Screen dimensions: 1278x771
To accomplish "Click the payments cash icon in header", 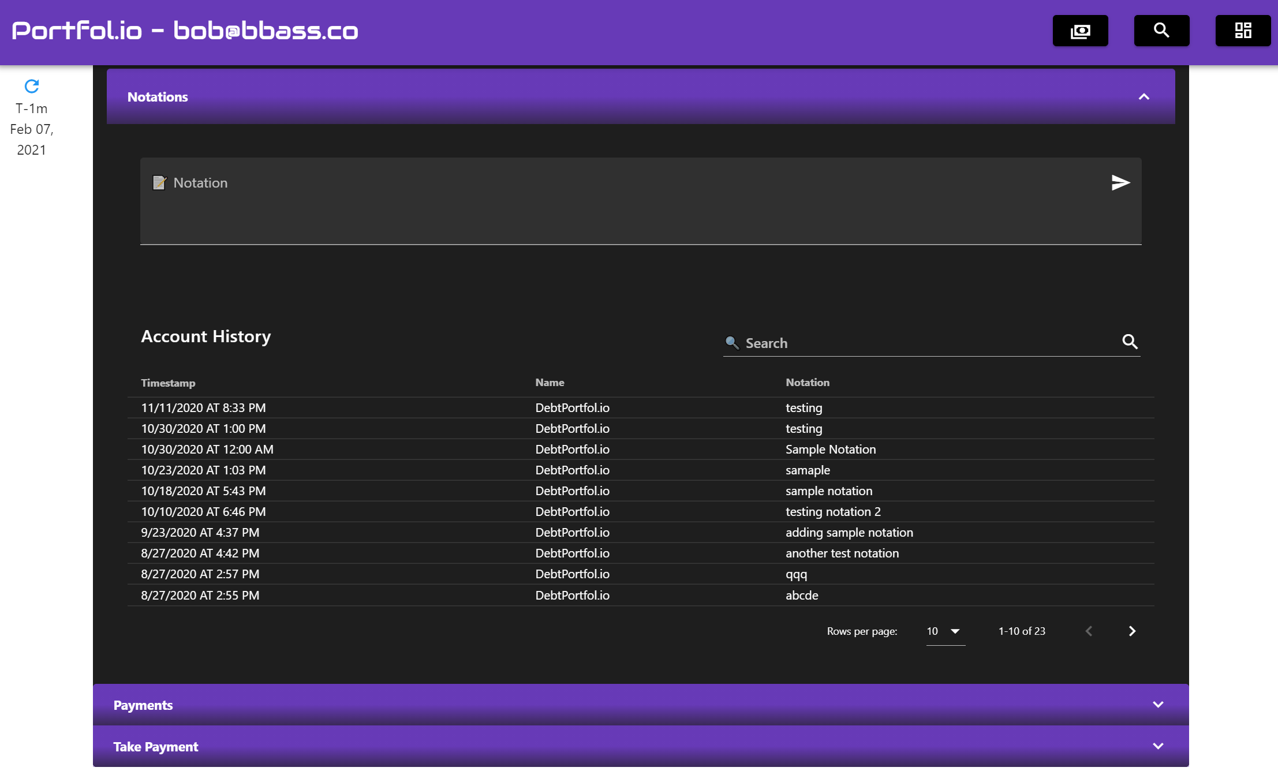I will point(1080,31).
